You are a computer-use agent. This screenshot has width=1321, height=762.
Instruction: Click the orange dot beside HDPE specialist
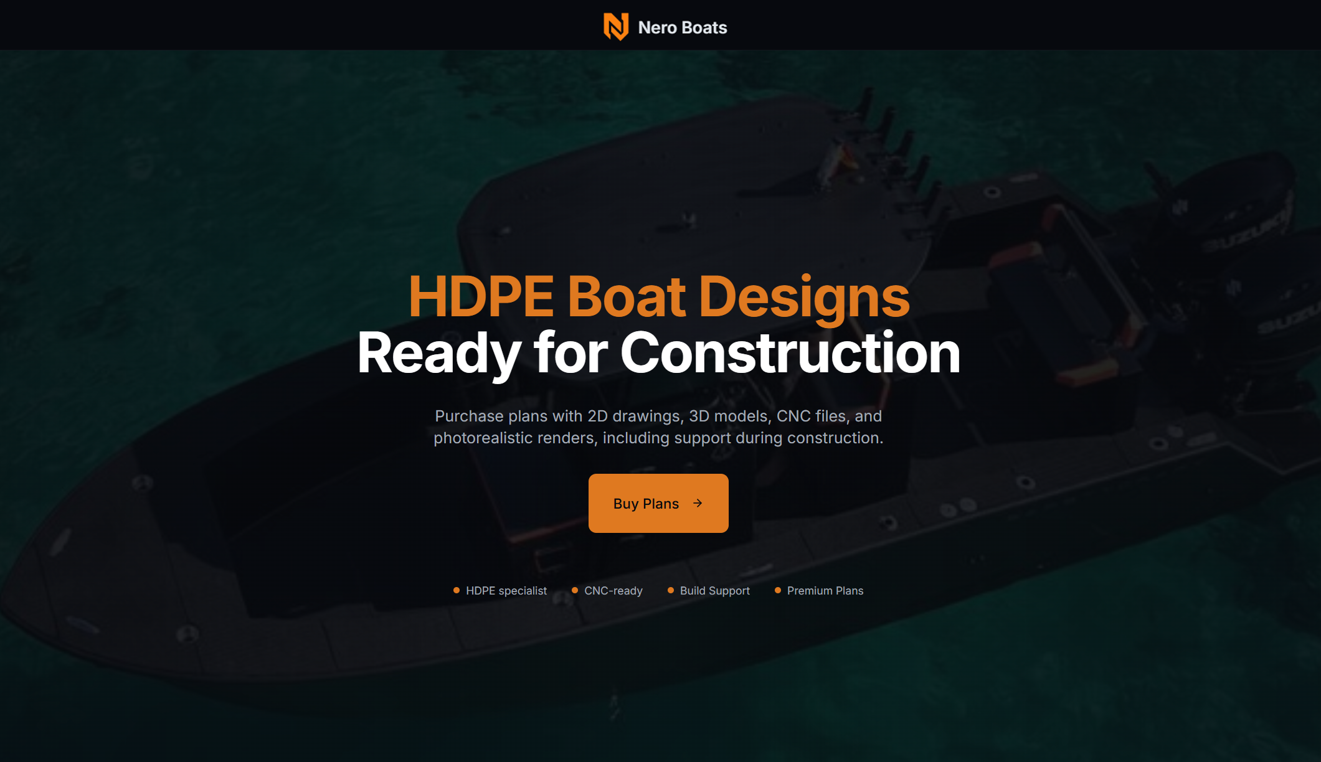(457, 590)
